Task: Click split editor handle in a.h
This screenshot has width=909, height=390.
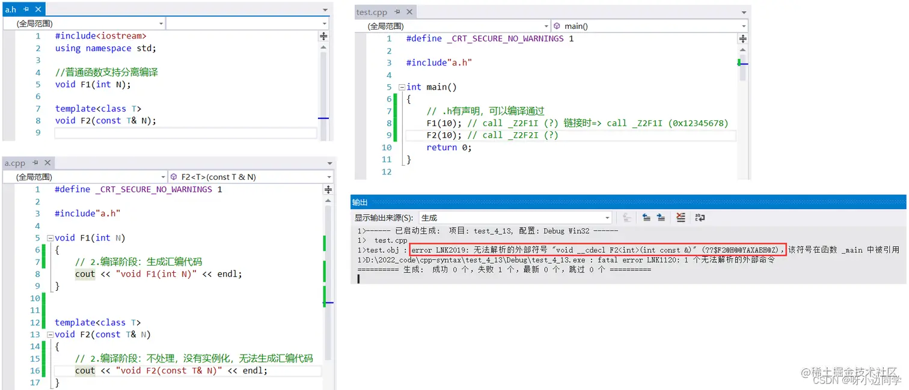Action: pyautogui.click(x=323, y=36)
